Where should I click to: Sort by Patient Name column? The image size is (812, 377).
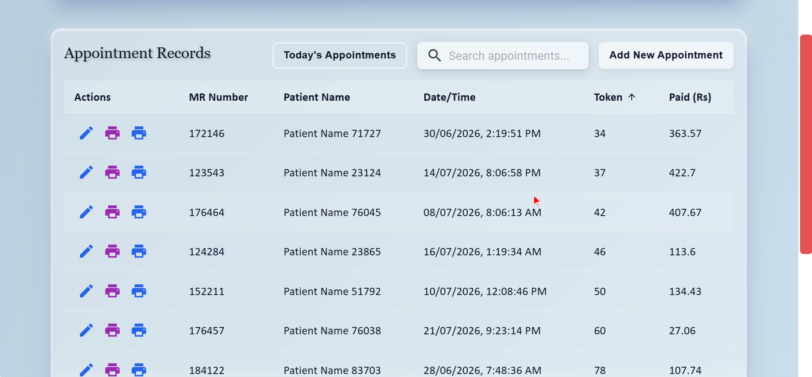317,97
